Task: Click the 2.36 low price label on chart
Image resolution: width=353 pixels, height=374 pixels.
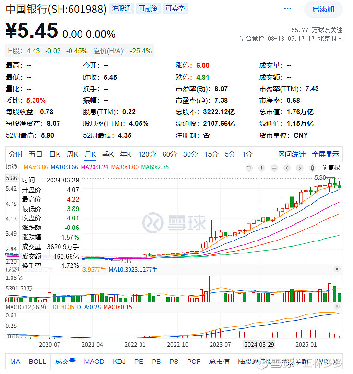Action: (x=126, y=261)
